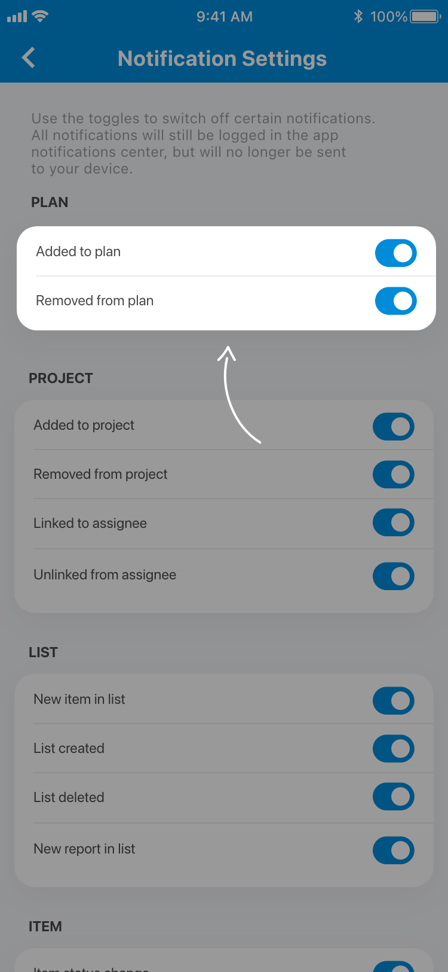Tap the battery indicator icon

[x=425, y=16]
